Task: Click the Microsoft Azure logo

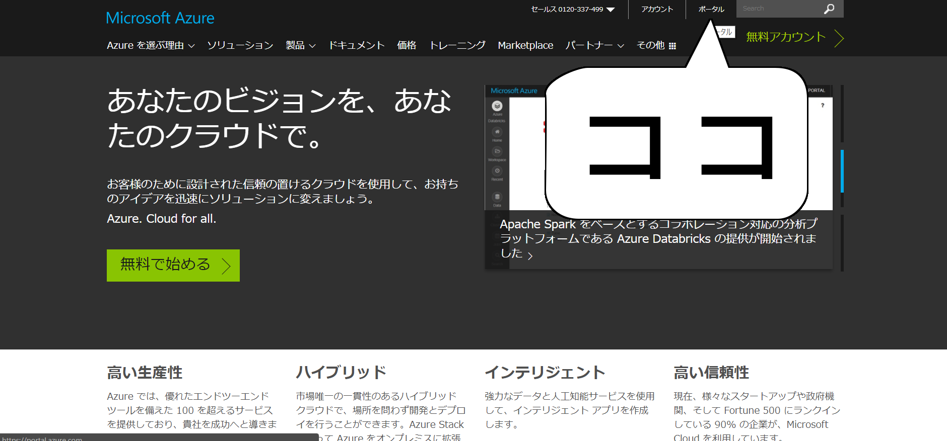Action: coord(160,18)
